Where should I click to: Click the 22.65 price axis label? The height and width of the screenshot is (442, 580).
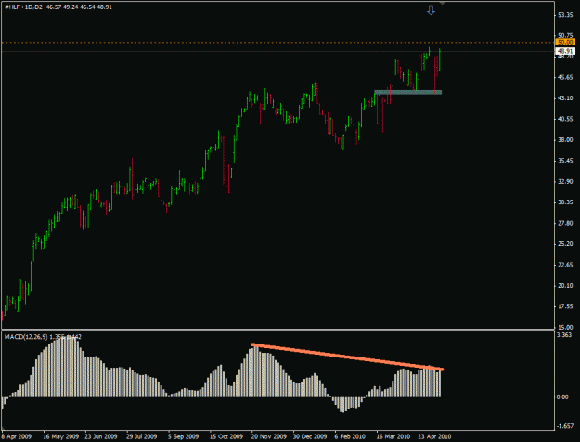pyautogui.click(x=565, y=265)
